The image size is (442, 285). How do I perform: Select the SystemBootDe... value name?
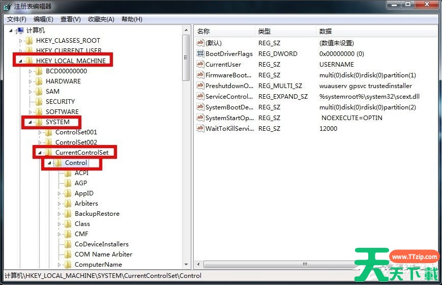coord(229,107)
